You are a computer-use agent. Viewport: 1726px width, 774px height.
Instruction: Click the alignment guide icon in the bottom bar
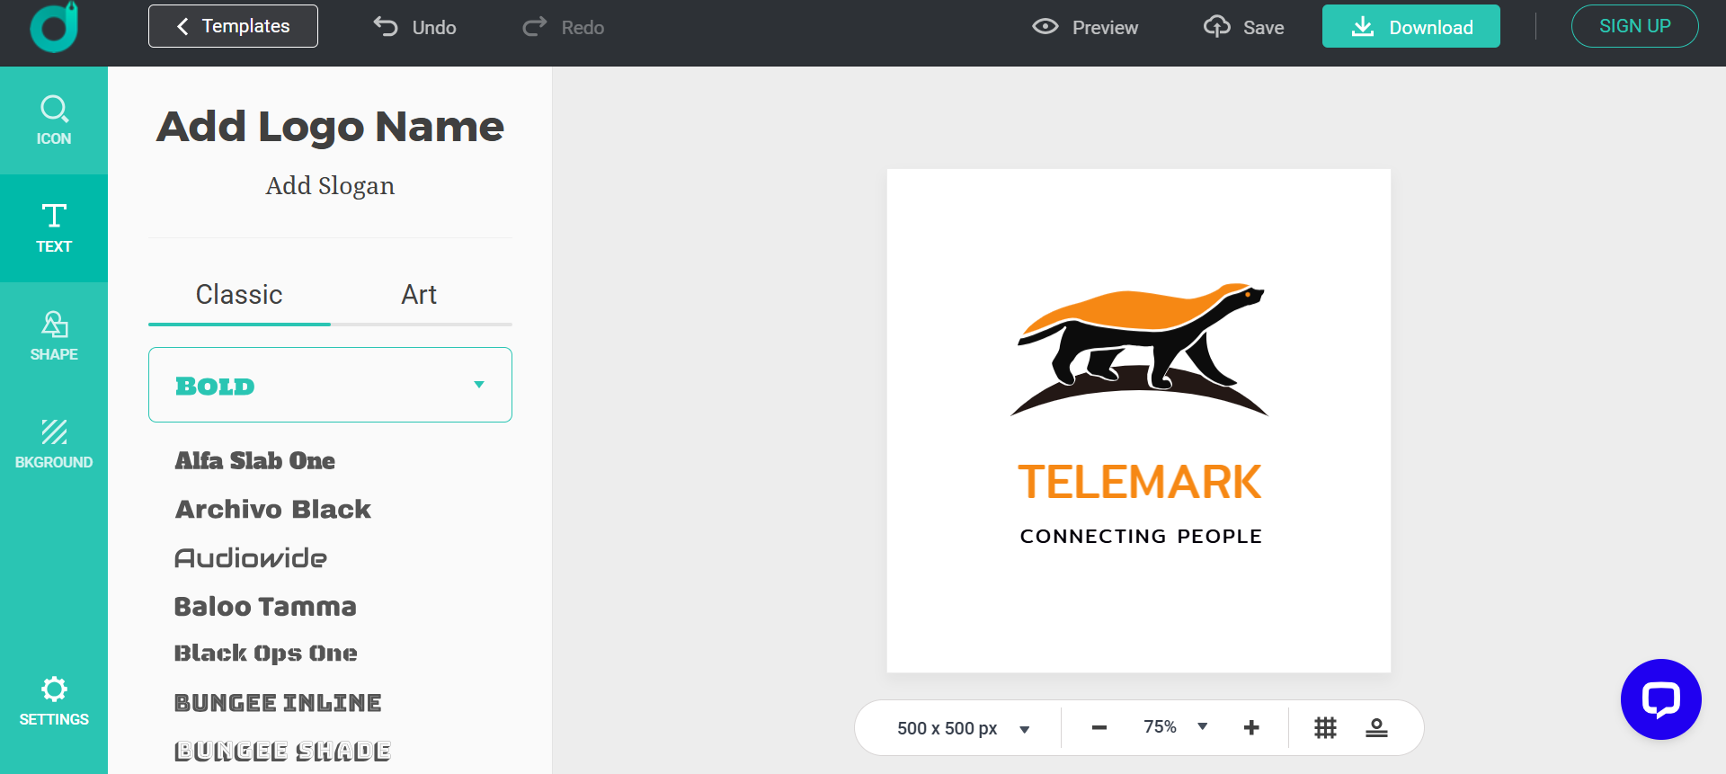click(x=1376, y=727)
